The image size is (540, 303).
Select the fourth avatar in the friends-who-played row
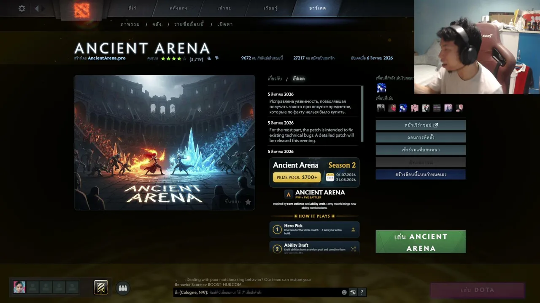(x=414, y=108)
